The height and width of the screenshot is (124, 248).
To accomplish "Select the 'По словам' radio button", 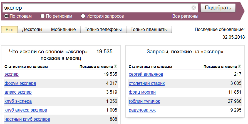I will [6, 16].
